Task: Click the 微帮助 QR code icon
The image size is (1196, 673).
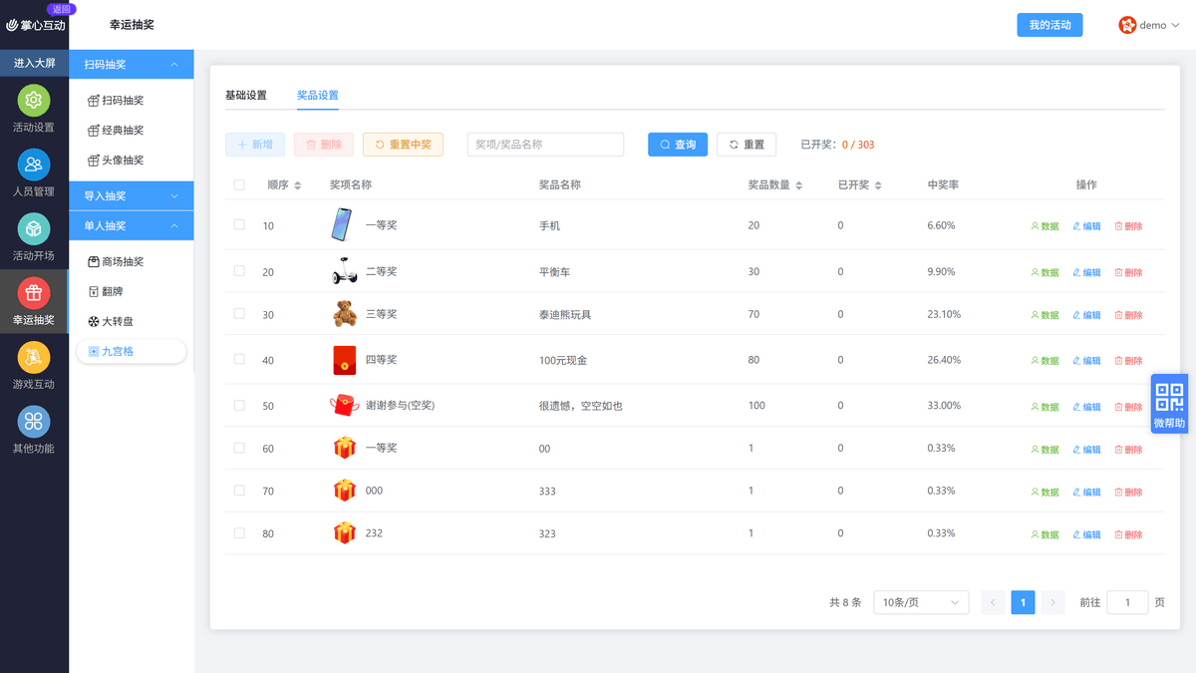Action: pos(1170,397)
